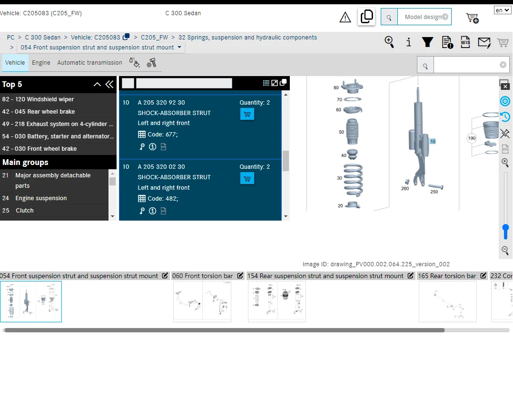Click '32 Springs, suspension and hydraulic components' breadcrumb
This screenshot has width=513, height=416.
247,37
